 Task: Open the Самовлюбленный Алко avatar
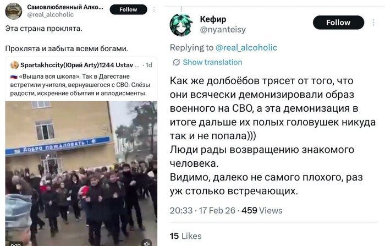14,11
